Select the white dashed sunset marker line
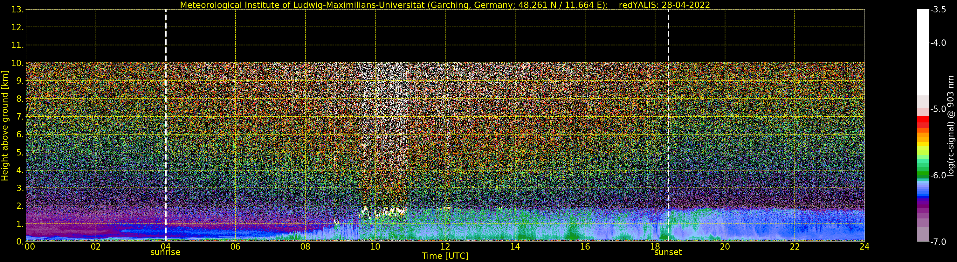 point(668,125)
